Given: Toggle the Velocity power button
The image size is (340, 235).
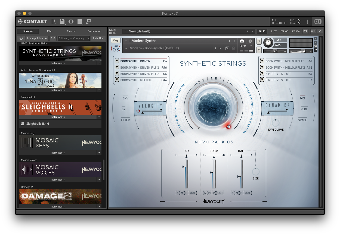Looking at the screenshot, I should 138,111.
